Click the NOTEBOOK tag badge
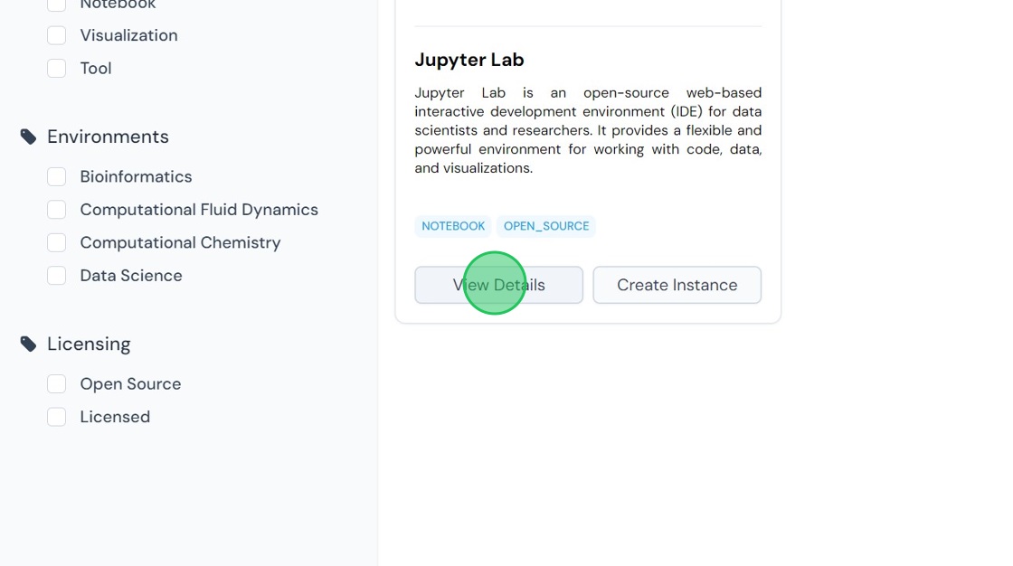1013x566 pixels. pyautogui.click(x=453, y=226)
